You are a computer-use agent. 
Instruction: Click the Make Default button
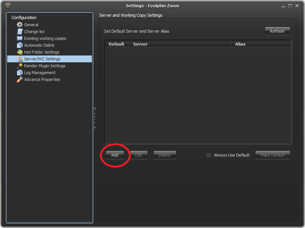(273, 155)
